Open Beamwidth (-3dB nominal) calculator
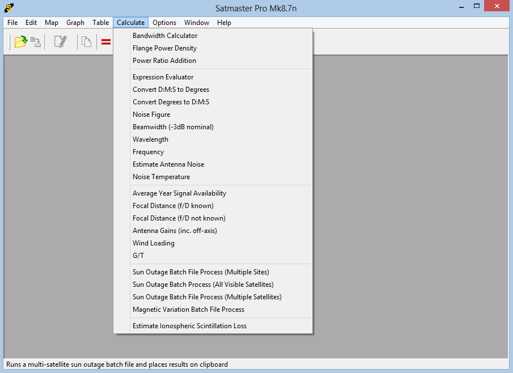 (x=213, y=126)
